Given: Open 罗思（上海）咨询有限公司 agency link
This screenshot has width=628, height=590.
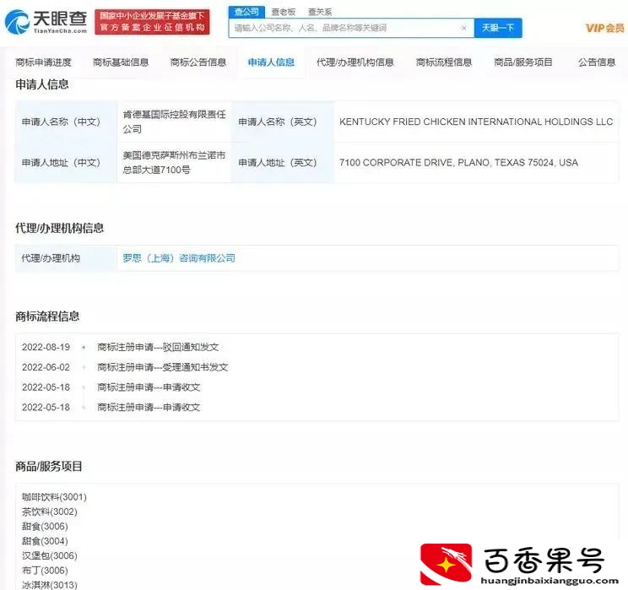Looking at the screenshot, I should (179, 258).
